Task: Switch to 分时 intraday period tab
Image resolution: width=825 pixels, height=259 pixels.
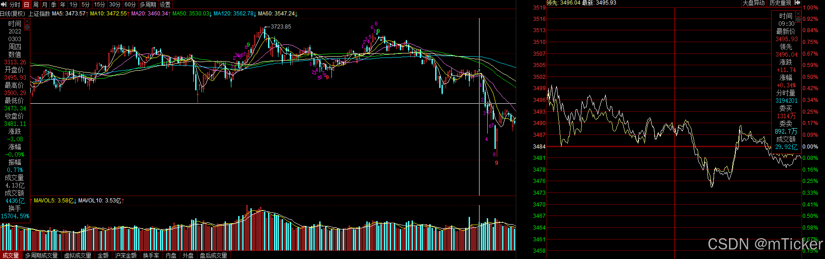Action: click(x=14, y=4)
